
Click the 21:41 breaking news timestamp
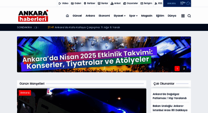click(51, 28)
